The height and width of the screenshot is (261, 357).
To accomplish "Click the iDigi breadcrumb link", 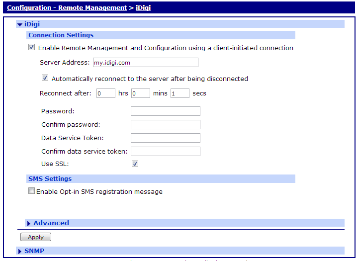I will [x=144, y=7].
